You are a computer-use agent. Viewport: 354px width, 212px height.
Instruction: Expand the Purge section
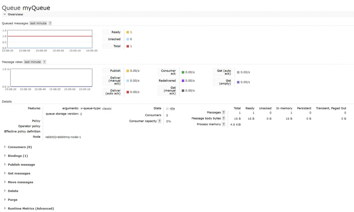click(12, 200)
